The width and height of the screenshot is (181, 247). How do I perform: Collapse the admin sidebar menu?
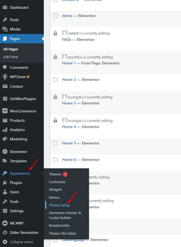(18, 242)
